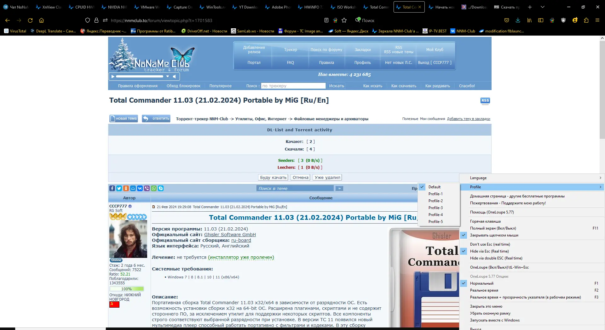Select 'Реальное время' F2 mode
Viewport: 605px width, 330px height.
532,290
